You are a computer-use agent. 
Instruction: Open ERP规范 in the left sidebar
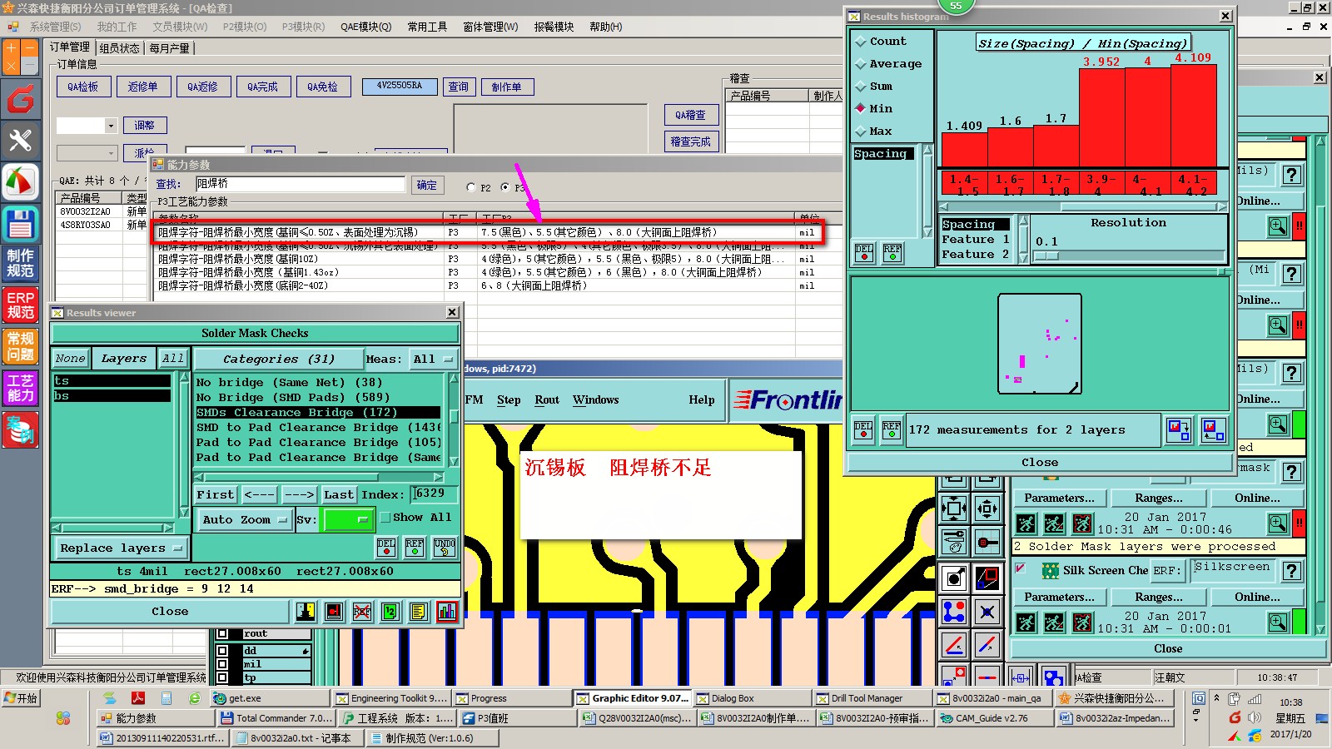[x=21, y=305]
